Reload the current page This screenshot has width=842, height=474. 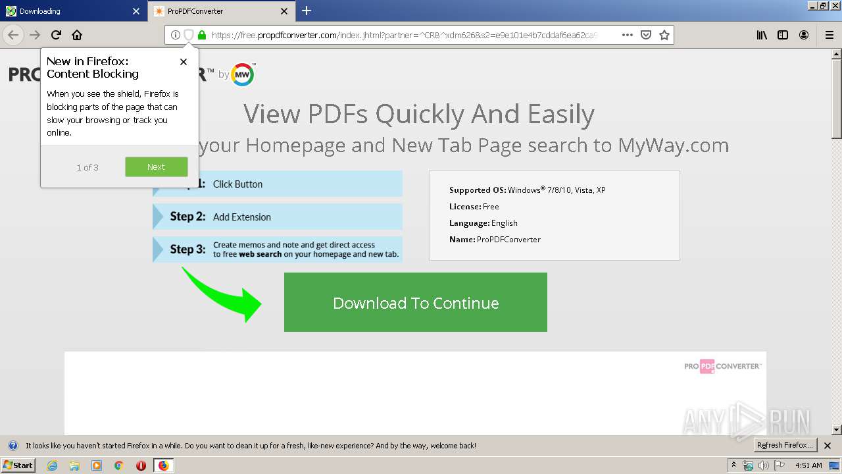point(56,35)
